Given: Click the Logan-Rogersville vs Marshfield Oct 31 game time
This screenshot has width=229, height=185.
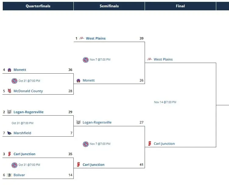Looking at the screenshot, I should click(x=23, y=123).
